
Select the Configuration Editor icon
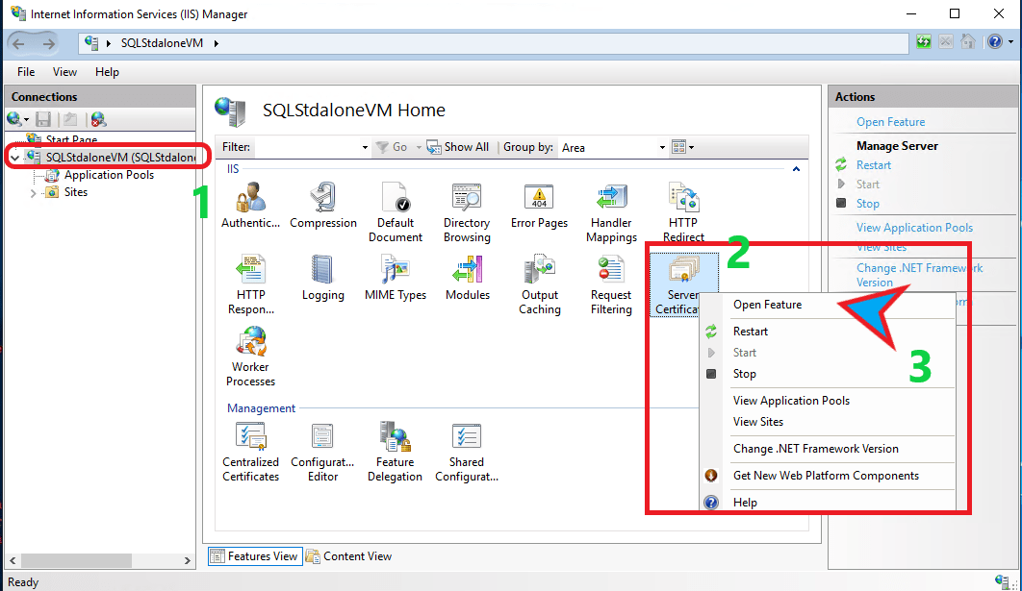click(322, 436)
